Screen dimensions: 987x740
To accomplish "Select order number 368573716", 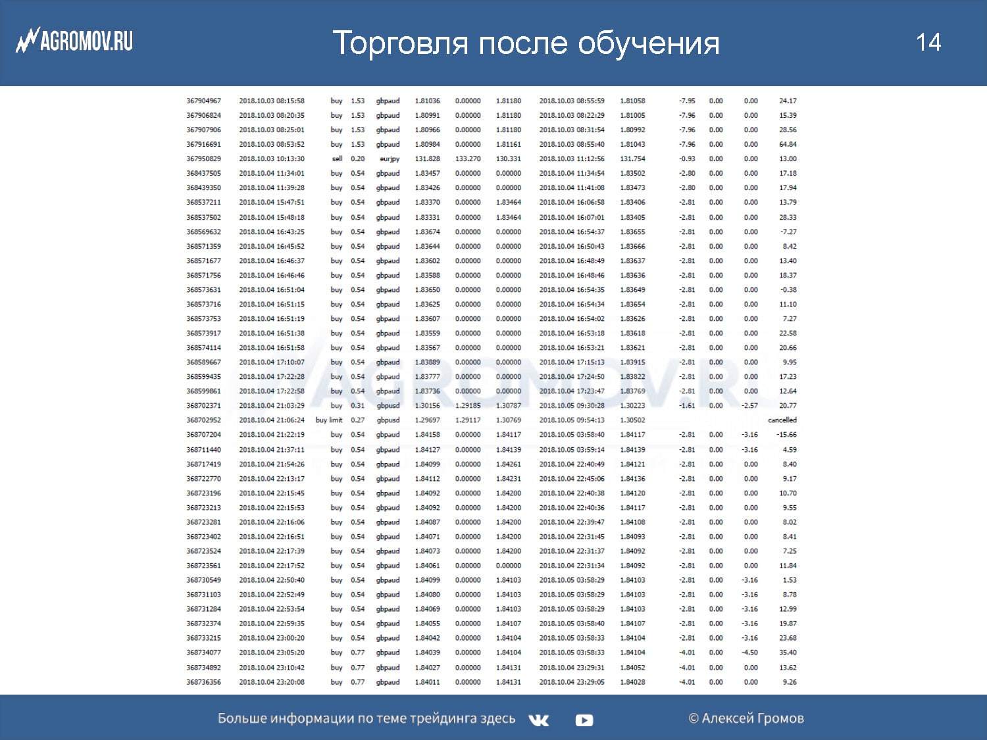I will coord(203,304).
